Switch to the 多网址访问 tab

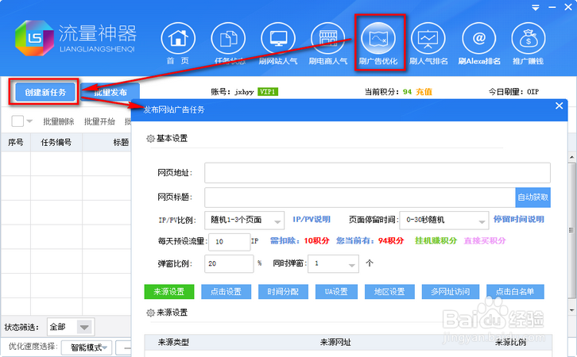tap(451, 292)
